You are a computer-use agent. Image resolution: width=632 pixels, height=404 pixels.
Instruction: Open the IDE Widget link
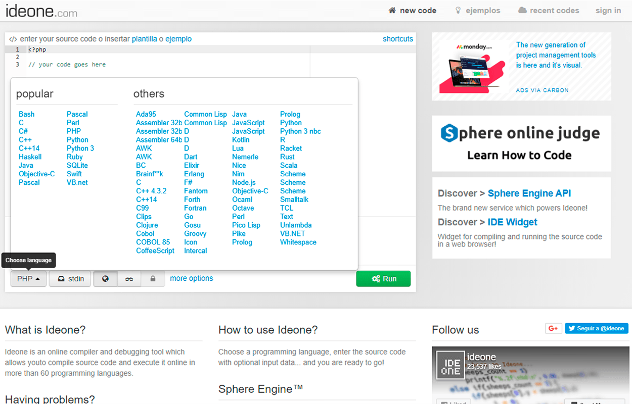point(512,222)
